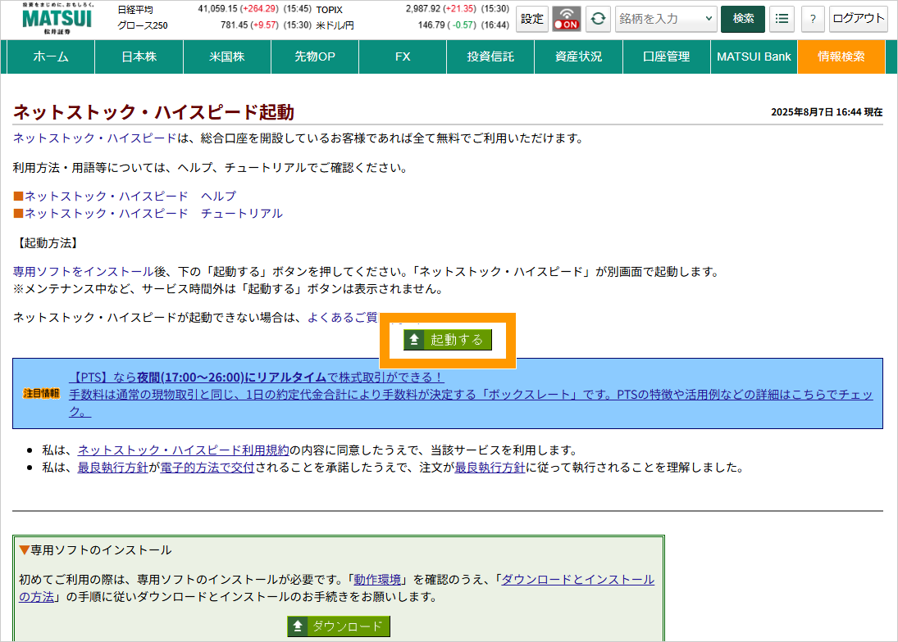Click the 41,059.15 Nikkei value
Viewport: 898px width, 642px height.
pyautogui.click(x=217, y=9)
